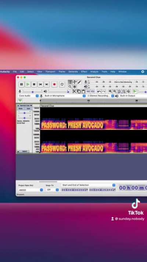Toggle the Loop button

[x=62, y=84]
